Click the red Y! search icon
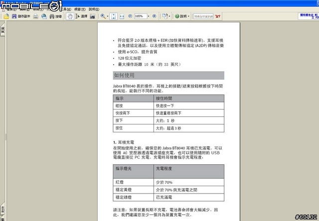 (218, 16)
